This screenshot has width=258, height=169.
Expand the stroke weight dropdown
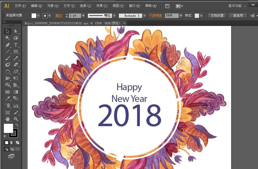click(x=84, y=16)
